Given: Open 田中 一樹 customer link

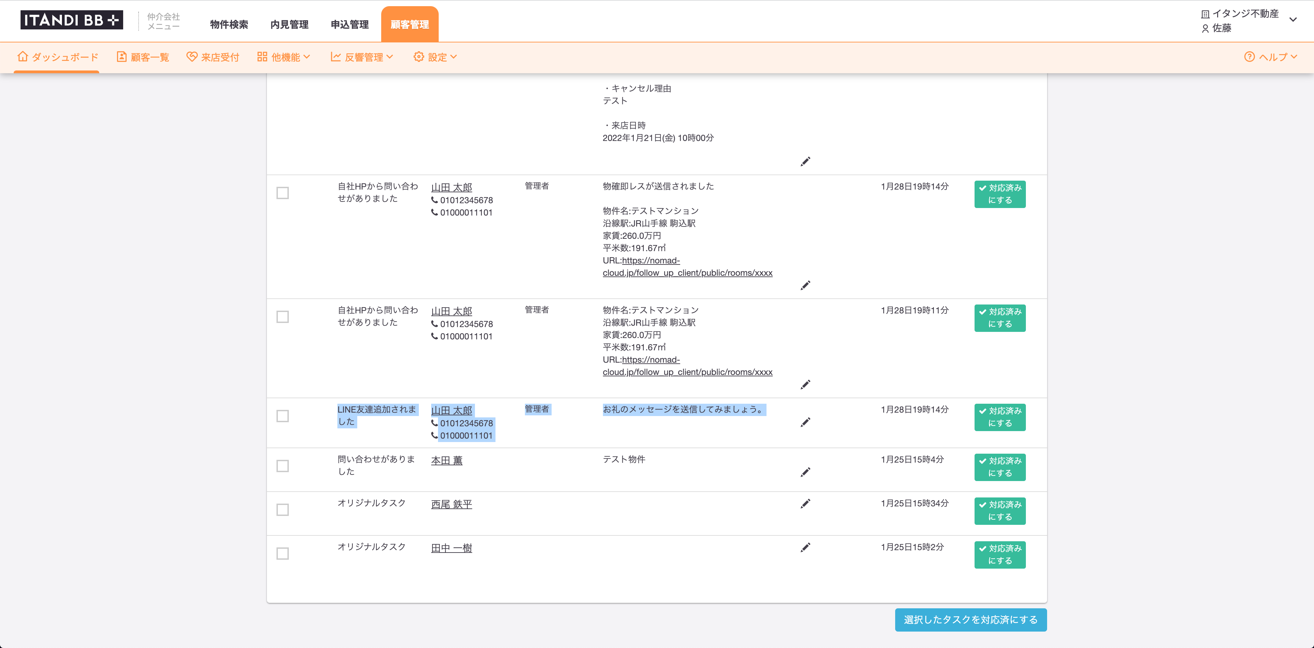Looking at the screenshot, I should [451, 548].
